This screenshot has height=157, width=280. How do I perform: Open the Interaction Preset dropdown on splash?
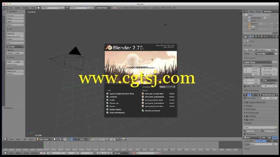tap(167, 87)
